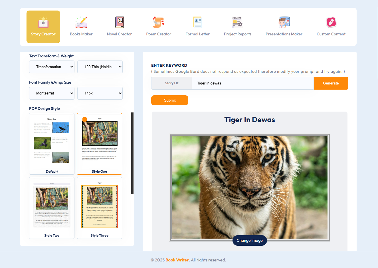Open the font weight dropdown showing 100 Thin
378x268 pixels.
(x=100, y=67)
